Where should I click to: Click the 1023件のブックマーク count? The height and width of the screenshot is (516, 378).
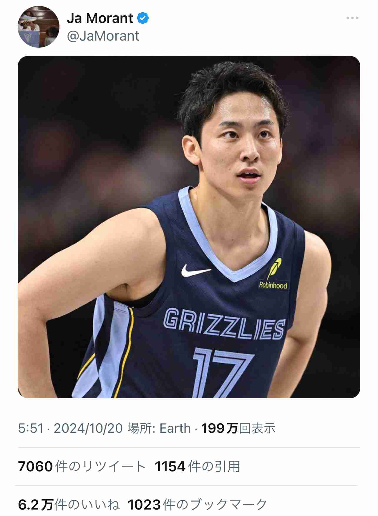point(197,505)
